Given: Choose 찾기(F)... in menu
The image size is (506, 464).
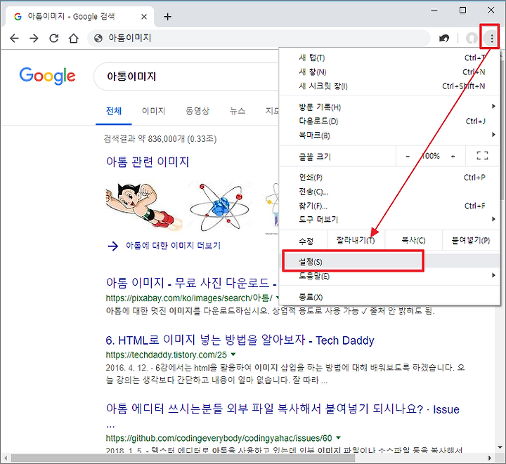Looking at the screenshot, I should coord(389,206).
